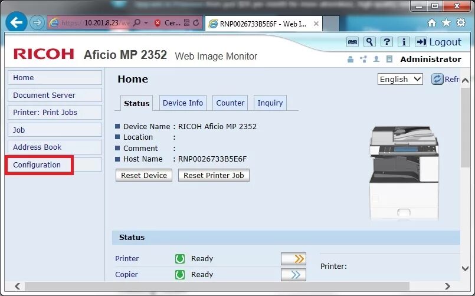Switch to the Device Info tab
475x296 pixels.
[x=183, y=103]
